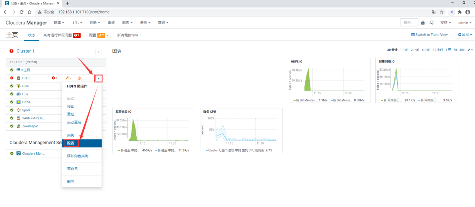
Task: Click the YARN service icon
Action: [18, 118]
